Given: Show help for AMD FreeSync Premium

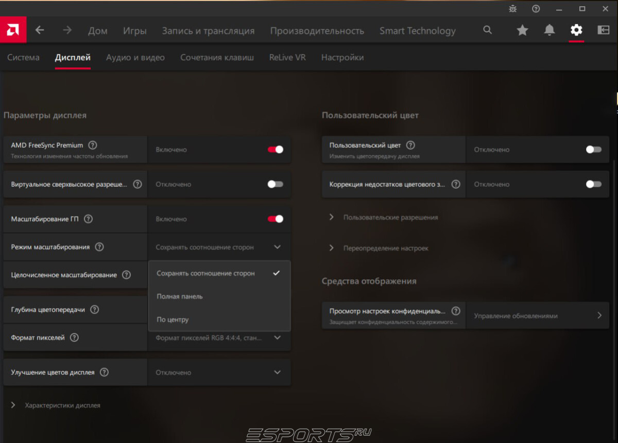Looking at the screenshot, I should (x=93, y=145).
